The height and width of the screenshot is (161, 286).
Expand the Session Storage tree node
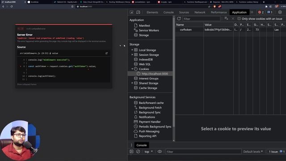132,55
